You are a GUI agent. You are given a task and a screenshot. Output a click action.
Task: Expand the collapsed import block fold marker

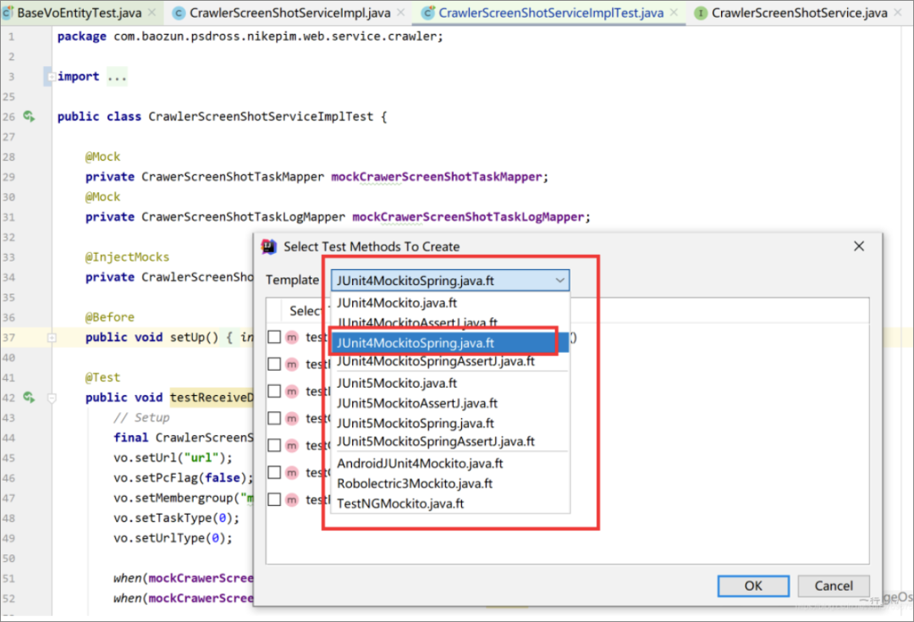(52, 76)
